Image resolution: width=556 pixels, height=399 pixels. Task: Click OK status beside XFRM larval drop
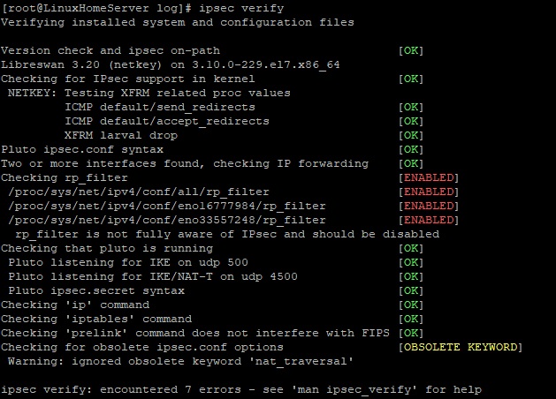(x=411, y=136)
